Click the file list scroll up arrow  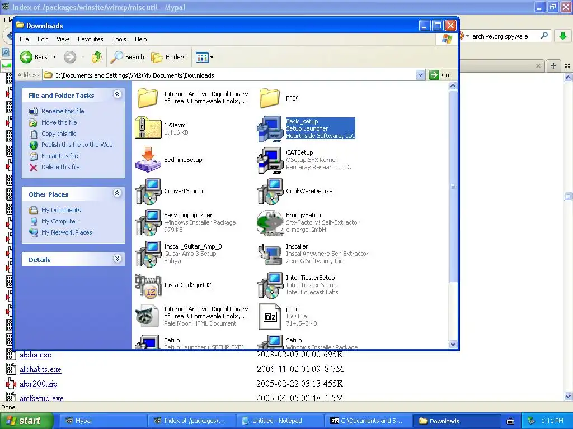[453, 86]
